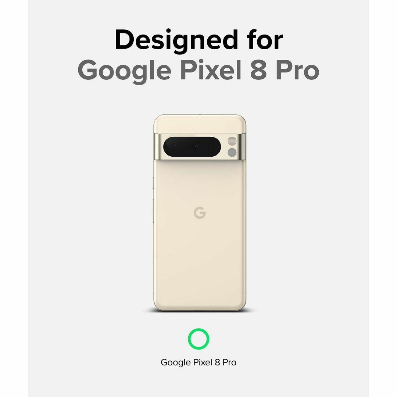Click the lower side button on the phone's edge

pyautogui.click(x=153, y=211)
